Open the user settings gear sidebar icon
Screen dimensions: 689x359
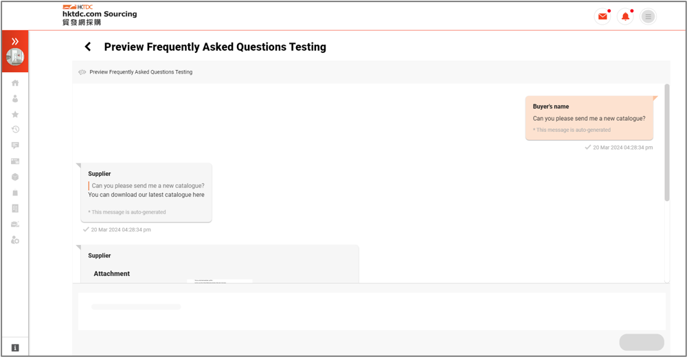[15, 240]
